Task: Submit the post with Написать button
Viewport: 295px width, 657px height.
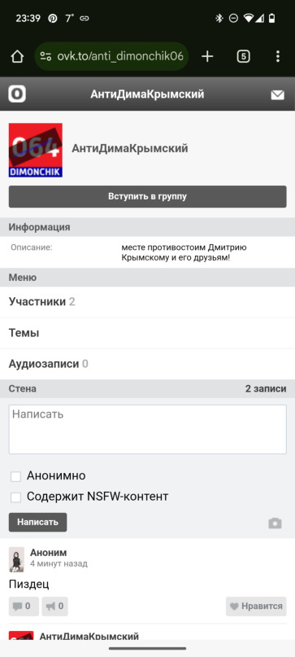Action: tap(37, 522)
